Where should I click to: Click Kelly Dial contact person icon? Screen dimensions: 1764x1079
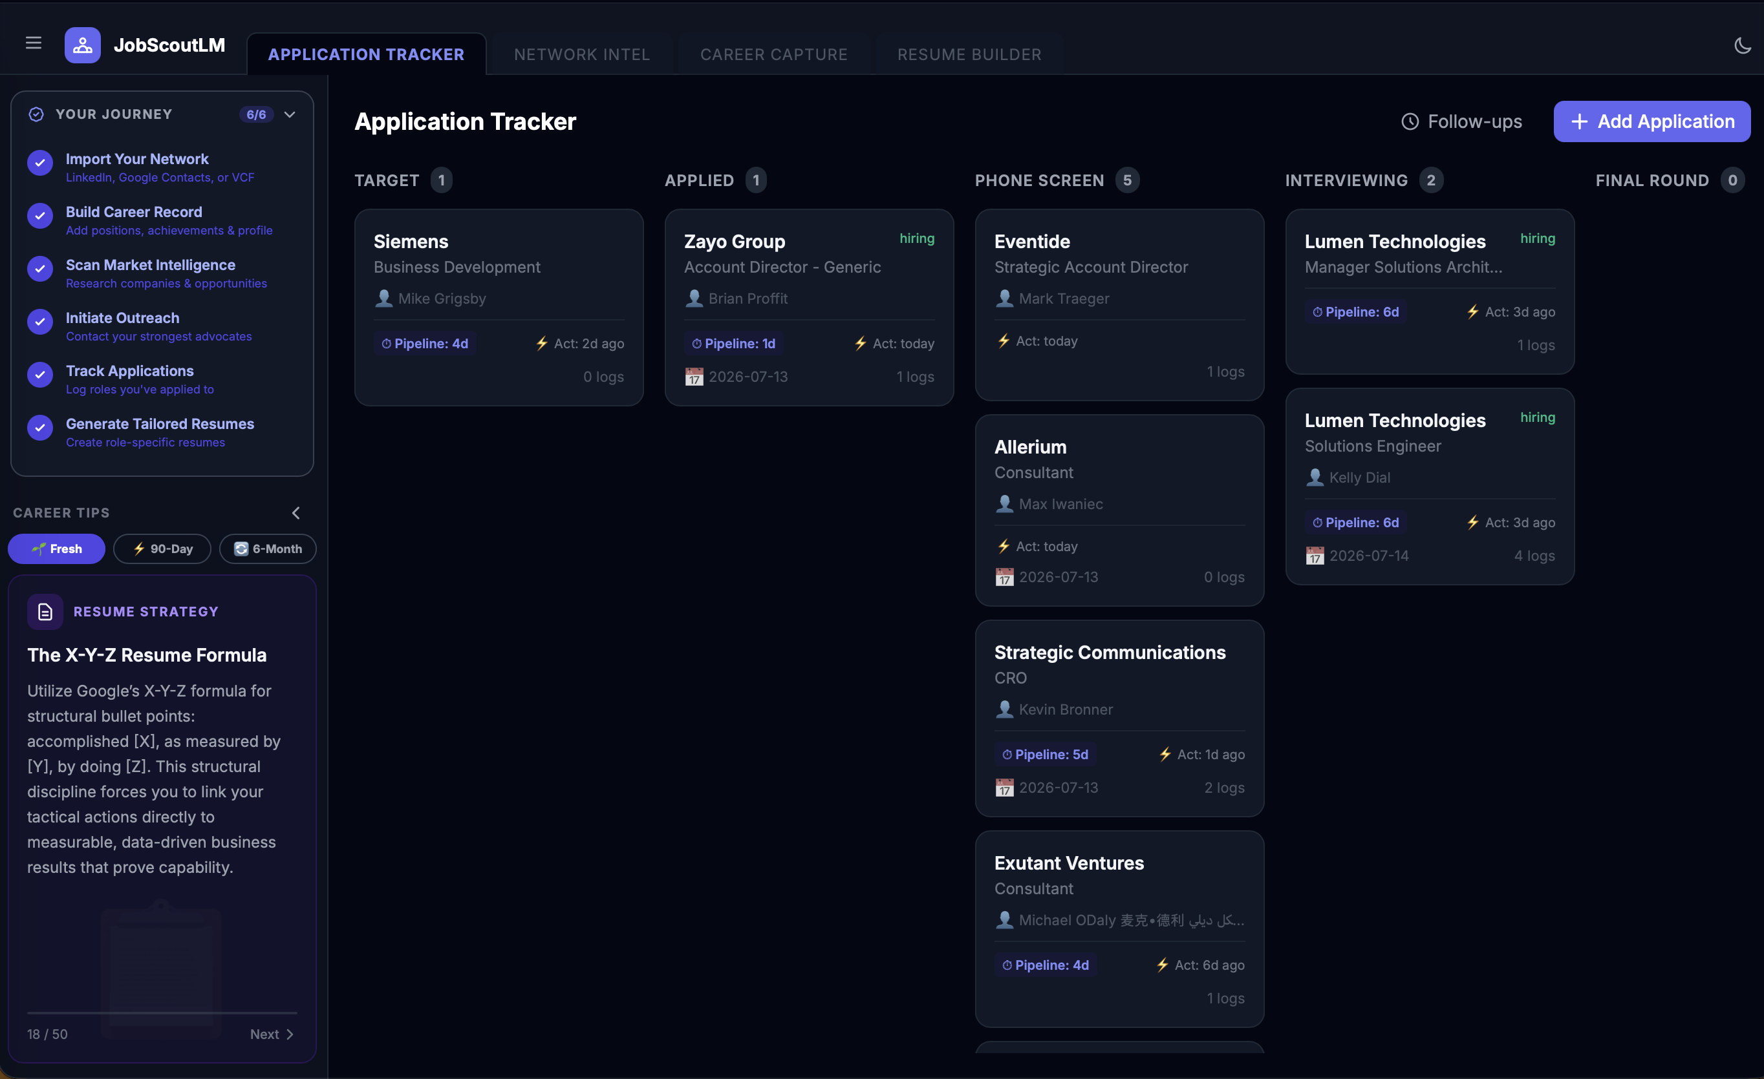pos(1315,477)
